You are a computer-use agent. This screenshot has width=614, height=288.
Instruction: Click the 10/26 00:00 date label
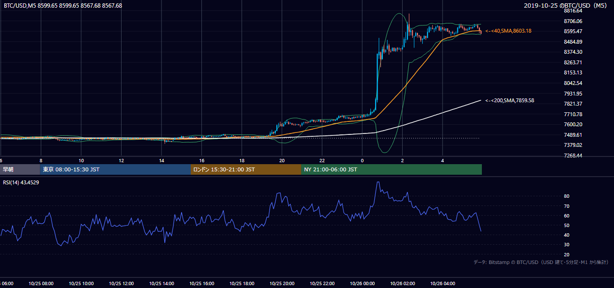[x=362, y=284]
